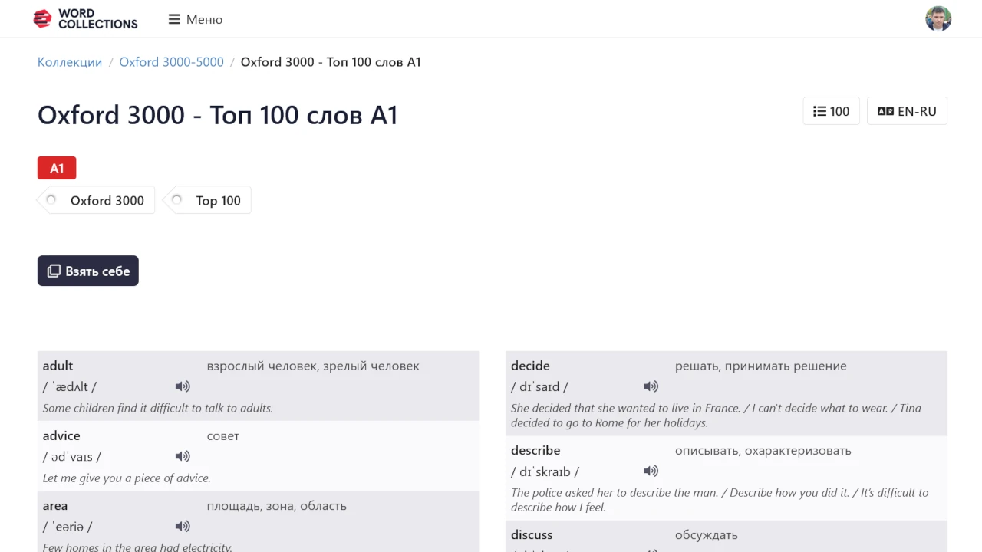Open the Oxford 3000 tag
This screenshot has height=552, width=982.
pyautogui.click(x=97, y=200)
